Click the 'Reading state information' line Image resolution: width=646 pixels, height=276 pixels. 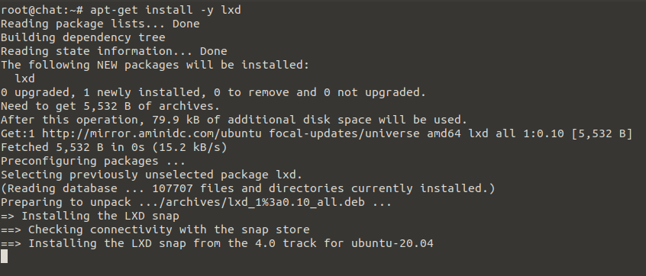click(x=114, y=51)
